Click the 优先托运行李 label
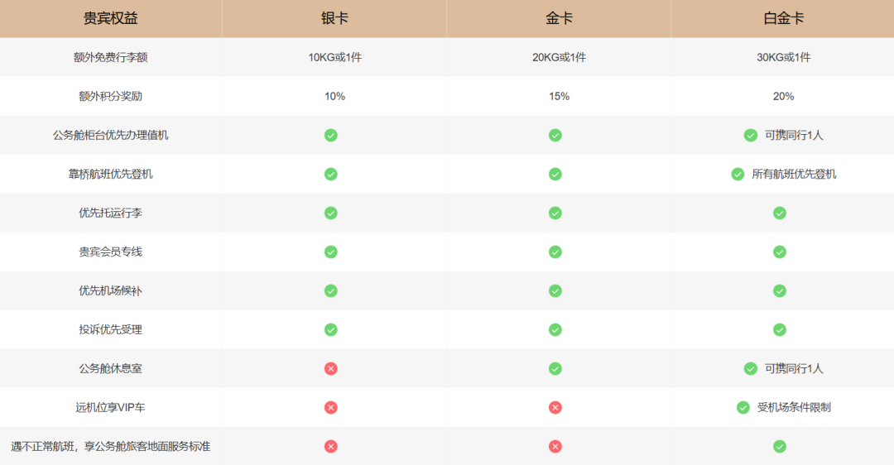 click(111, 213)
